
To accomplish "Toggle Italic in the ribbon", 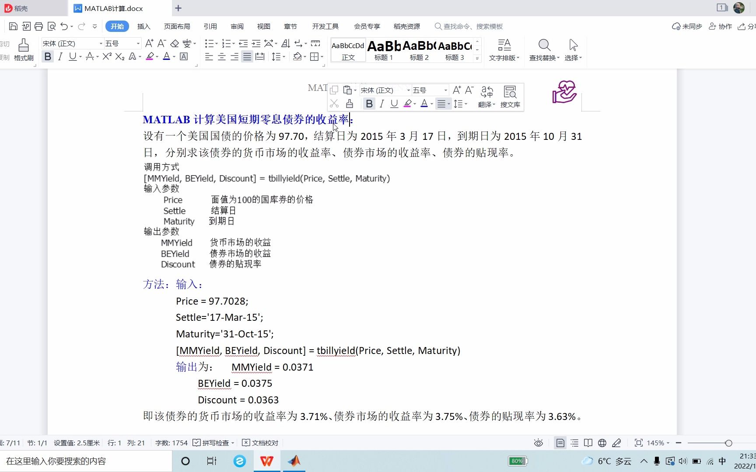I will coord(60,56).
